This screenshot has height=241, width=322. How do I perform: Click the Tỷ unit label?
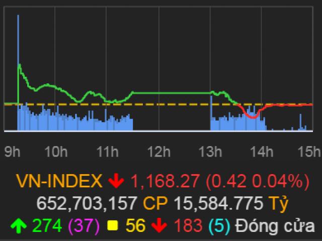point(279,204)
